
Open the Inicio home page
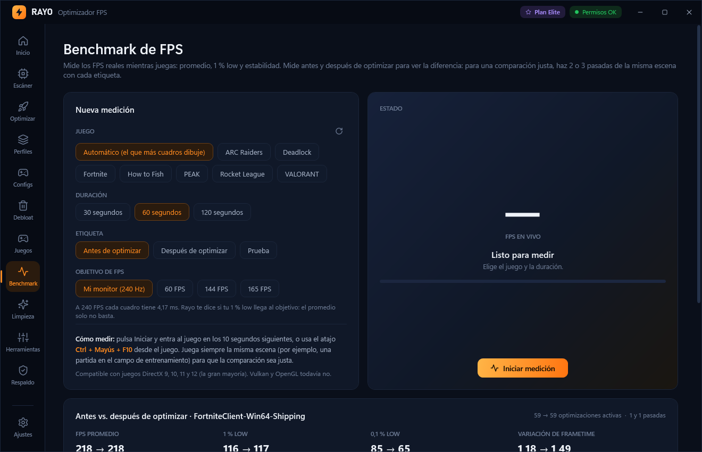pos(23,46)
